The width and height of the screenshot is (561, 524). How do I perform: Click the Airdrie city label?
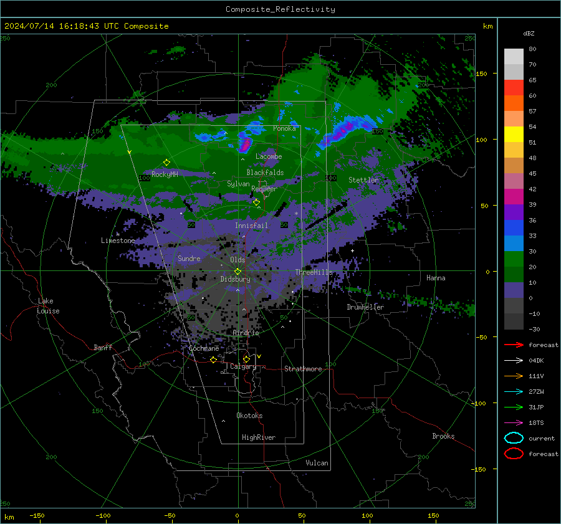pyautogui.click(x=246, y=333)
